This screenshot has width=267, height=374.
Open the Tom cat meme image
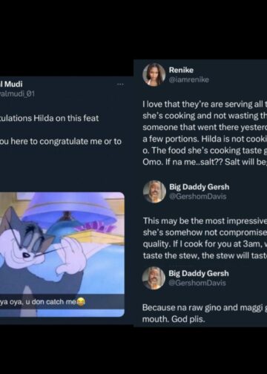pos(62,255)
